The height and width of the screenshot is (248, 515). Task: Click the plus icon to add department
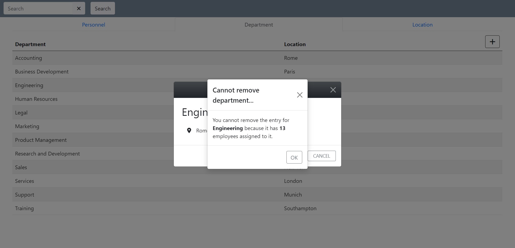[x=492, y=42]
